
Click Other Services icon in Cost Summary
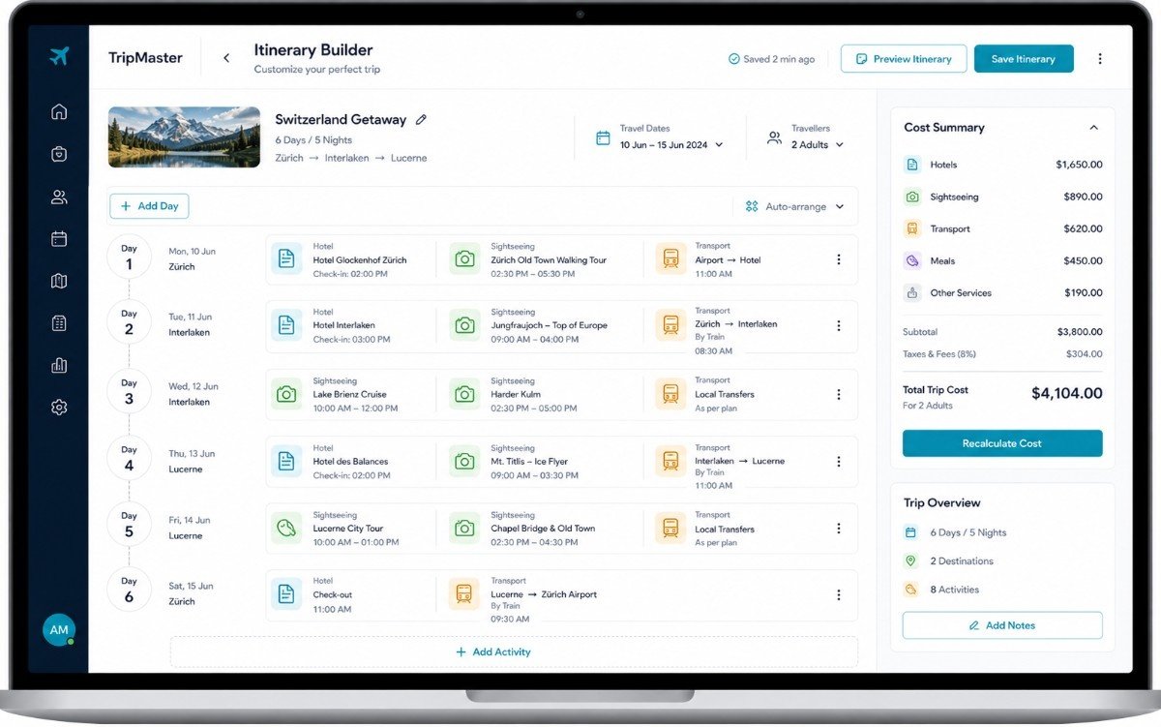(x=912, y=292)
